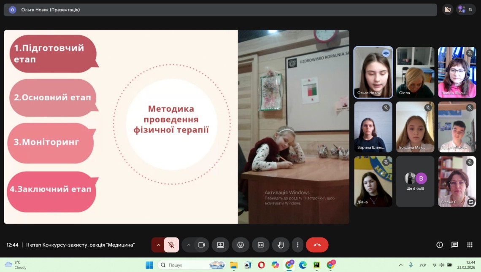
Task: Open the three-dot more options menu
Action: (297, 245)
